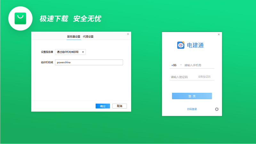
Task: Click the 极速下载 安全无忧 banner text
Action: tap(70, 19)
